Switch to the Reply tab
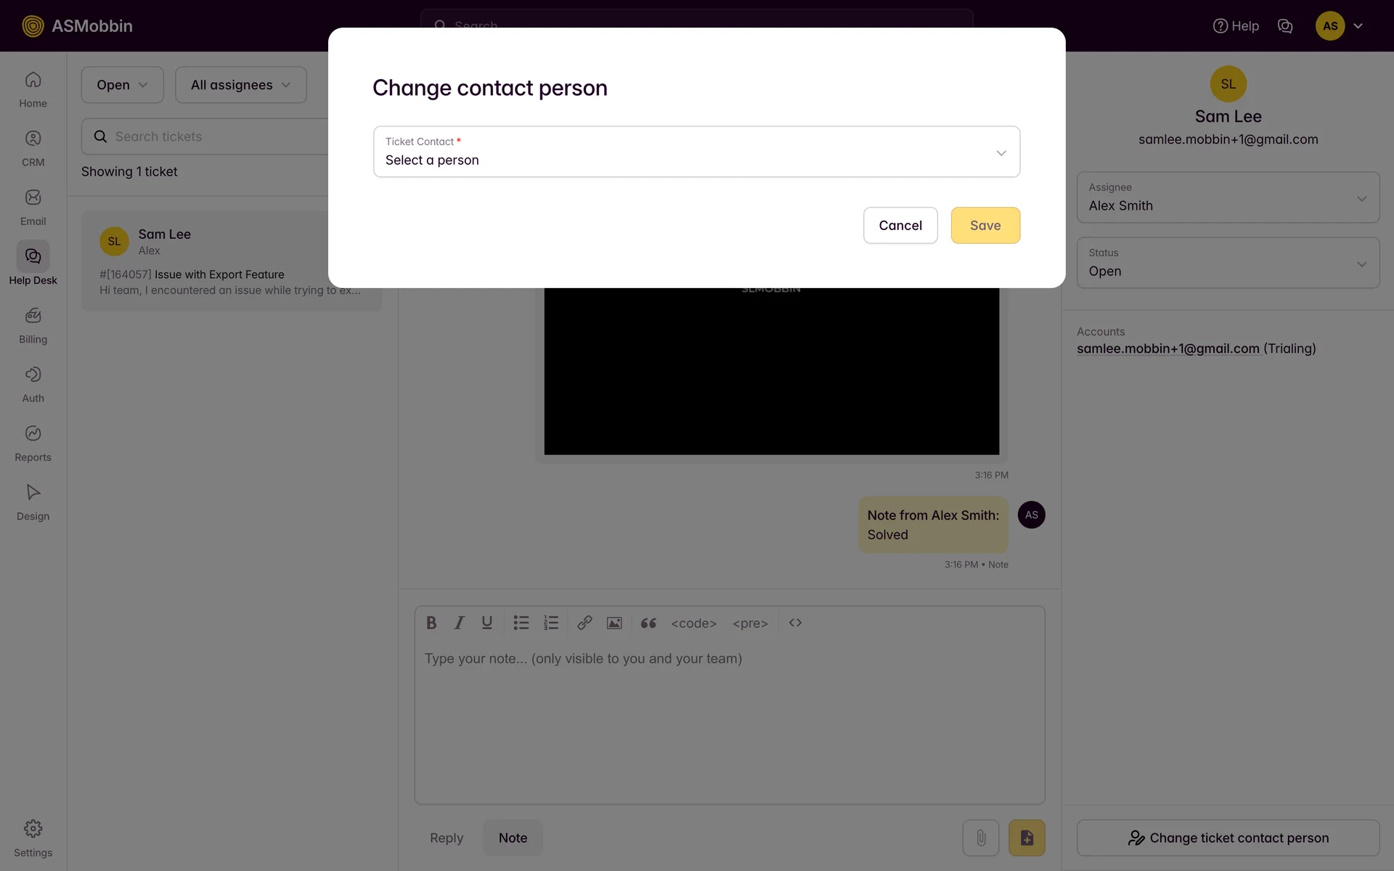This screenshot has width=1394, height=871. click(446, 838)
